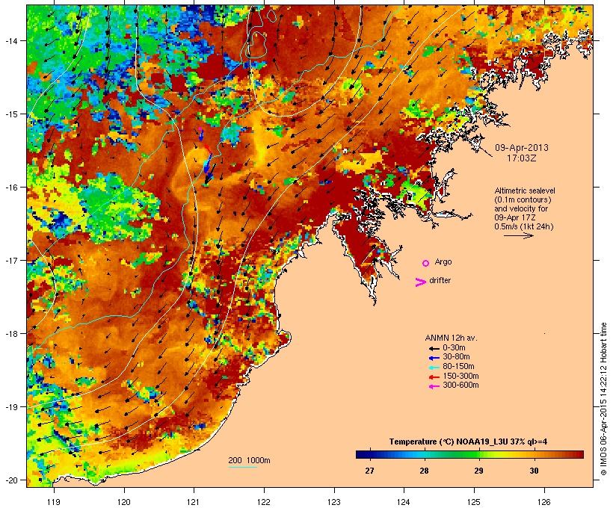Screen dimensions: 613x508
Task: Click the blue 30-80m legend arrow
Action: 434,358
